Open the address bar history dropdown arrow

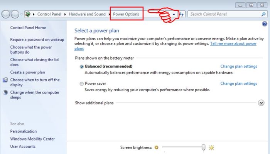pos(174,14)
